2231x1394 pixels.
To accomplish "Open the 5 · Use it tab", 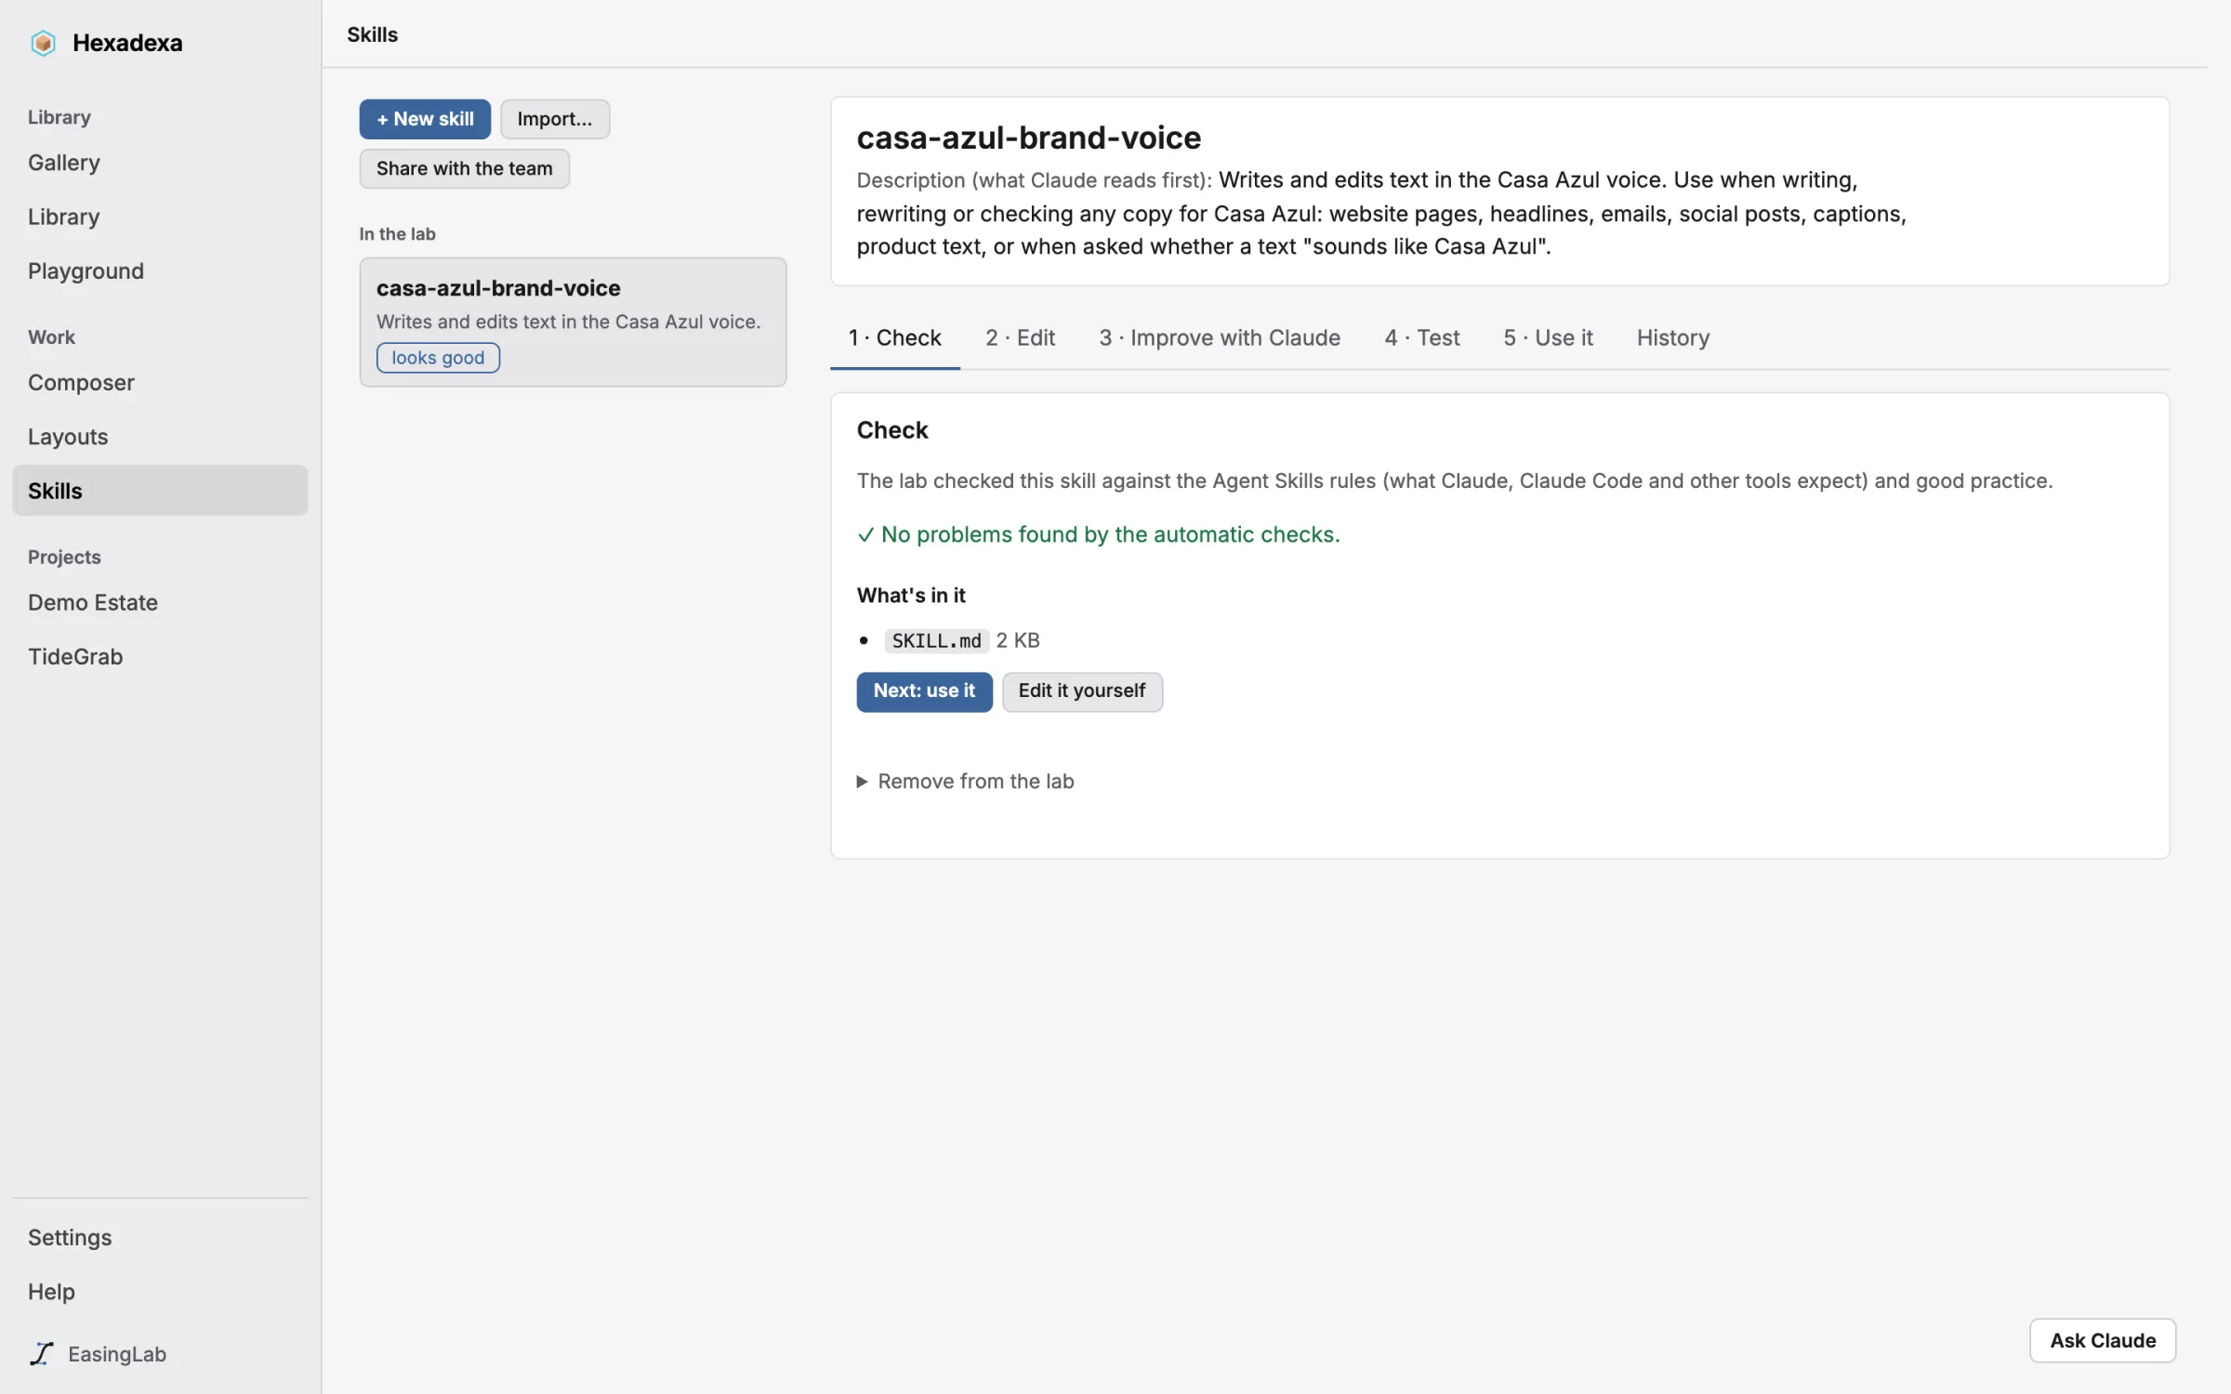I will click(x=1548, y=337).
